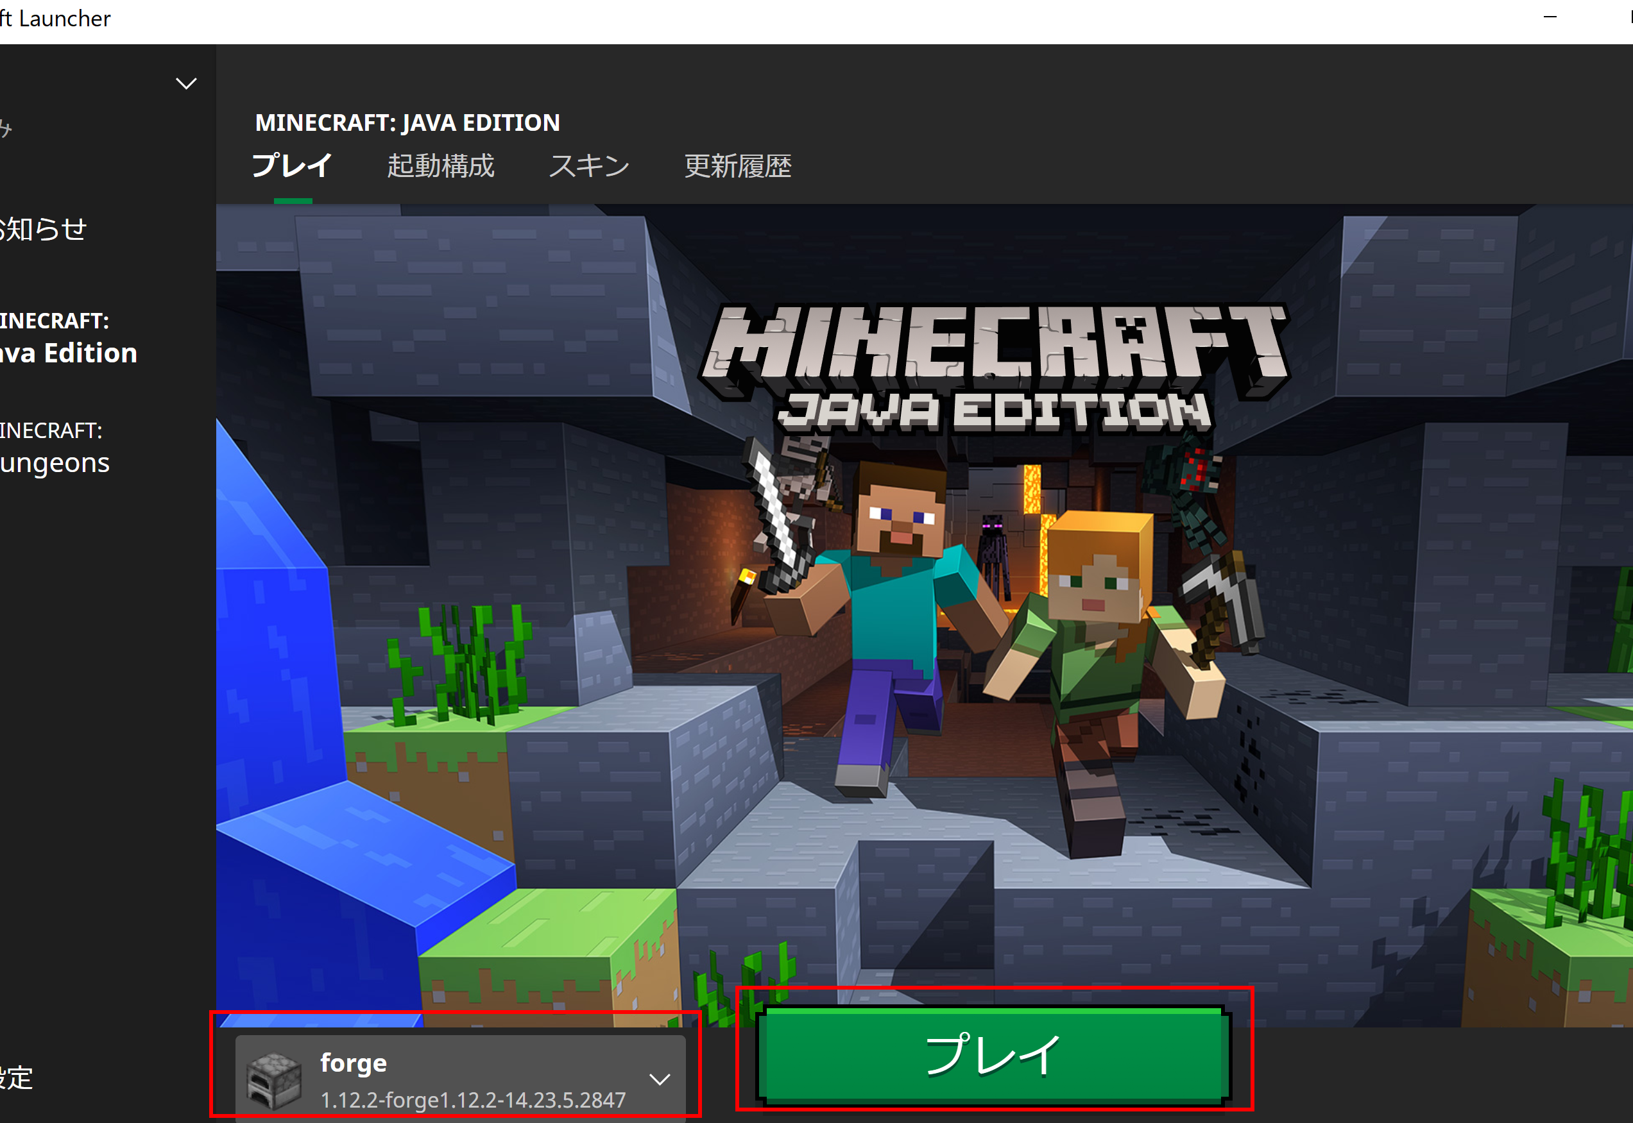Expand the forge profile chevron arrow
1633x1123 pixels.
click(660, 1079)
